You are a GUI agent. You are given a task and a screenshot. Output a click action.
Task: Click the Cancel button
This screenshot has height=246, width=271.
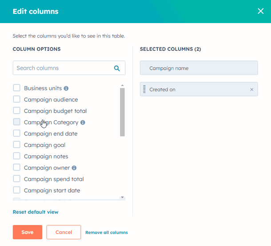(x=64, y=232)
